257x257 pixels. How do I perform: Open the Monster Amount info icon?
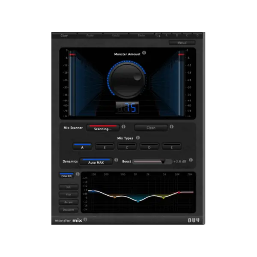pos(144,53)
